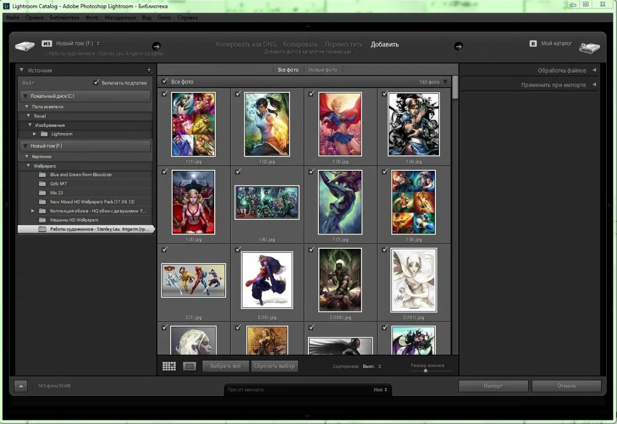Expand Обработка файлов panel
This screenshot has height=424, width=617.
coord(594,70)
